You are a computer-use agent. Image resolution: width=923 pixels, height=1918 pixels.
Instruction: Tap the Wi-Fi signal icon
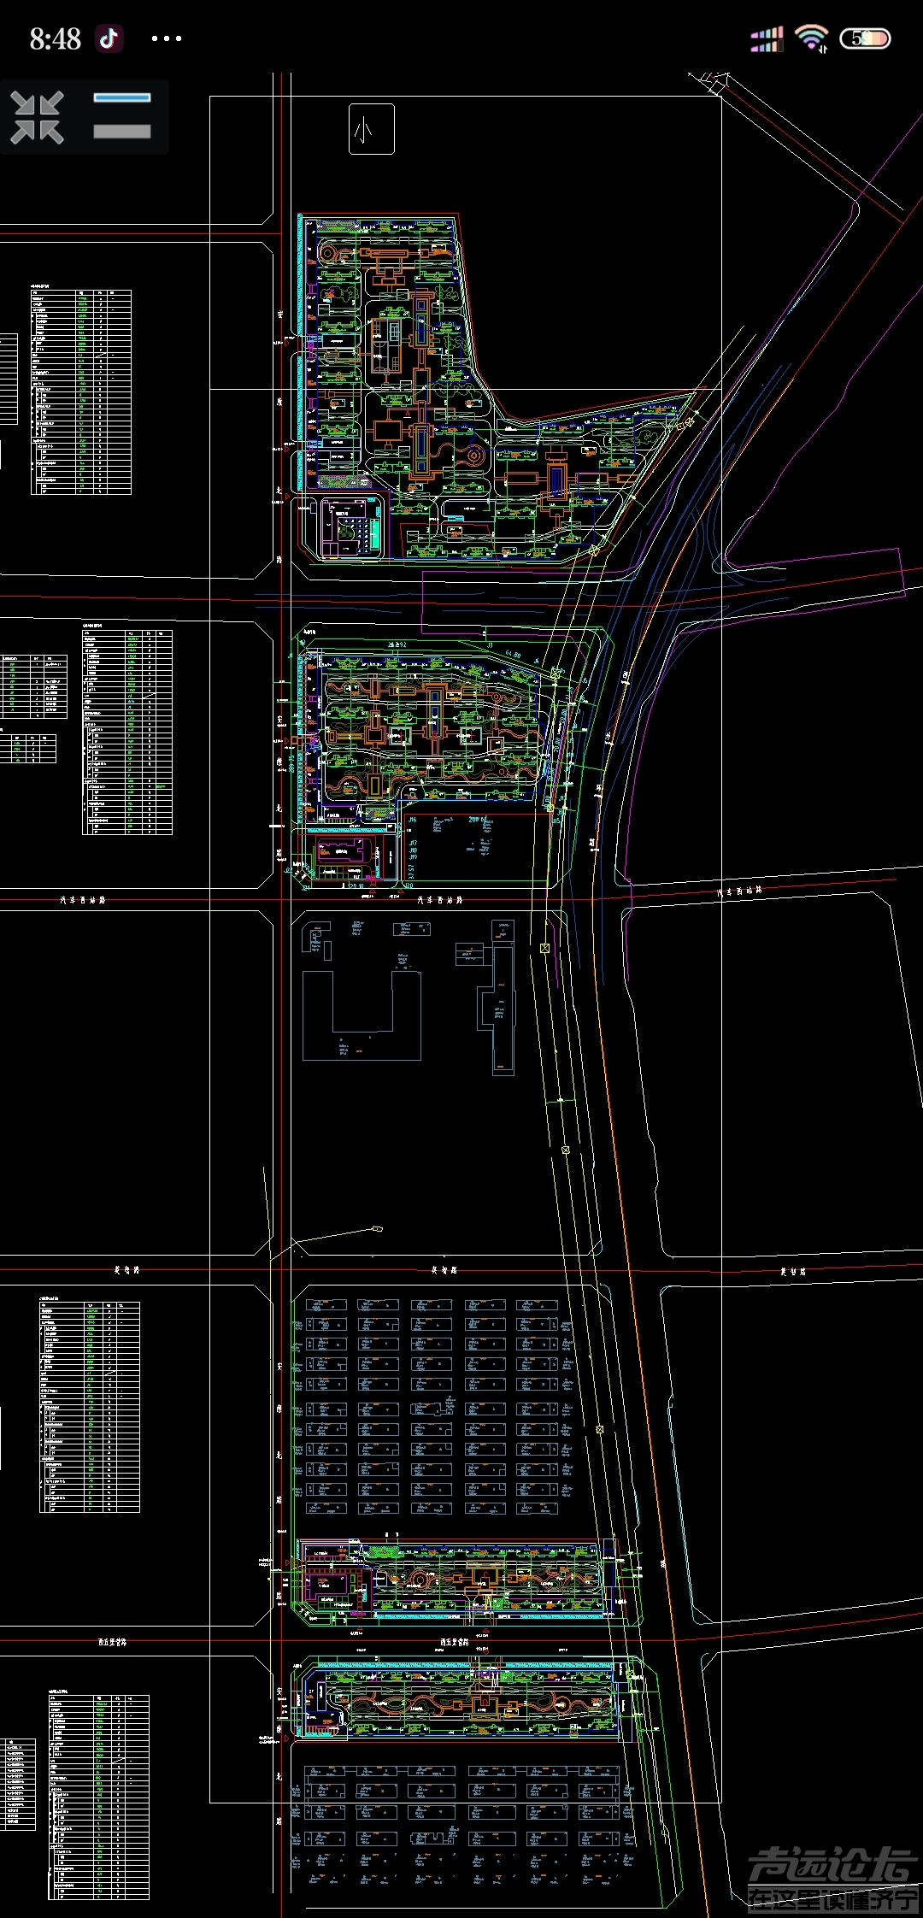pos(810,38)
